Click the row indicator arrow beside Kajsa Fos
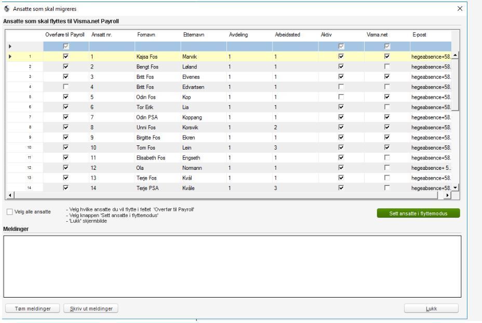 [10, 57]
